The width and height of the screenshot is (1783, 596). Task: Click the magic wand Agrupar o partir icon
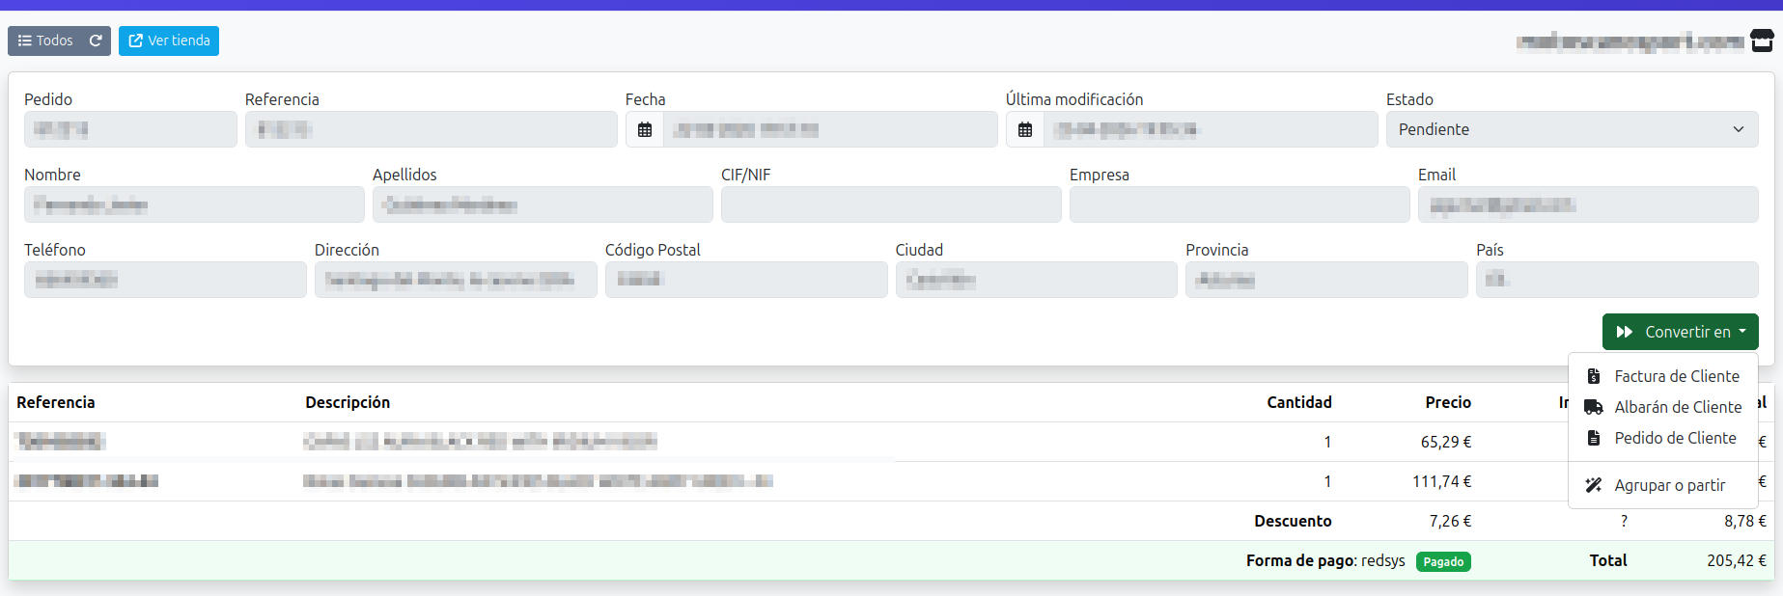1594,485
